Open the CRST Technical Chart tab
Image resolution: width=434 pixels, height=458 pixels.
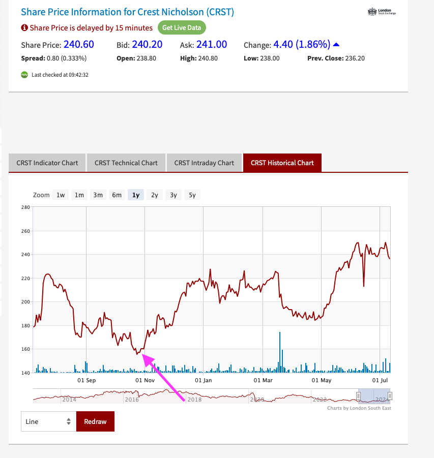point(126,163)
